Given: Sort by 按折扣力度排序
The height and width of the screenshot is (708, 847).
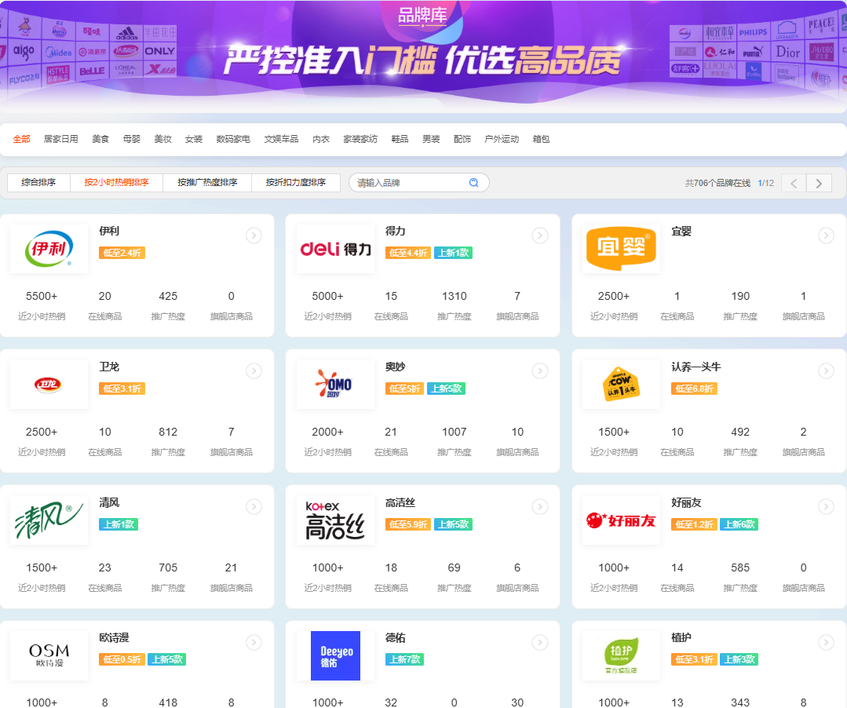Looking at the screenshot, I should coord(295,183).
